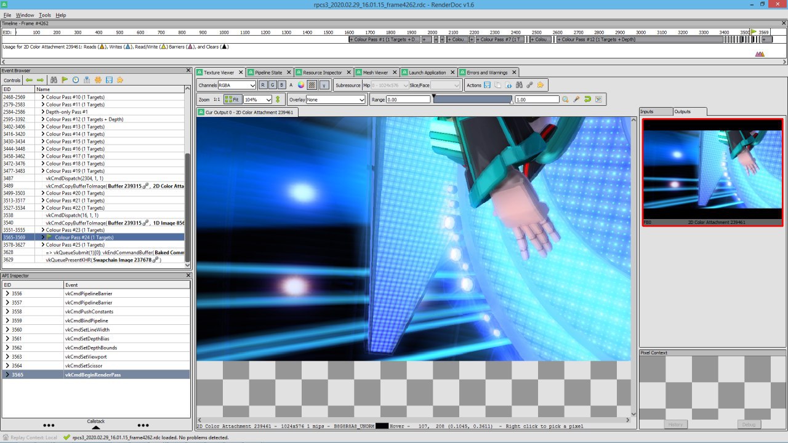788x443 pixels.
Task: Go to next event with green right arrow
Action: [40, 80]
